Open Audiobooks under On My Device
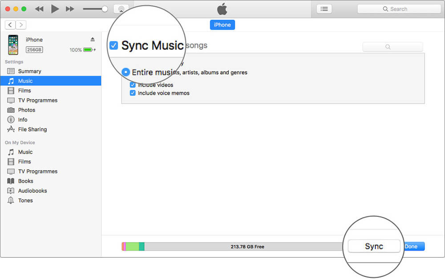The image size is (445, 279). click(x=51, y=191)
